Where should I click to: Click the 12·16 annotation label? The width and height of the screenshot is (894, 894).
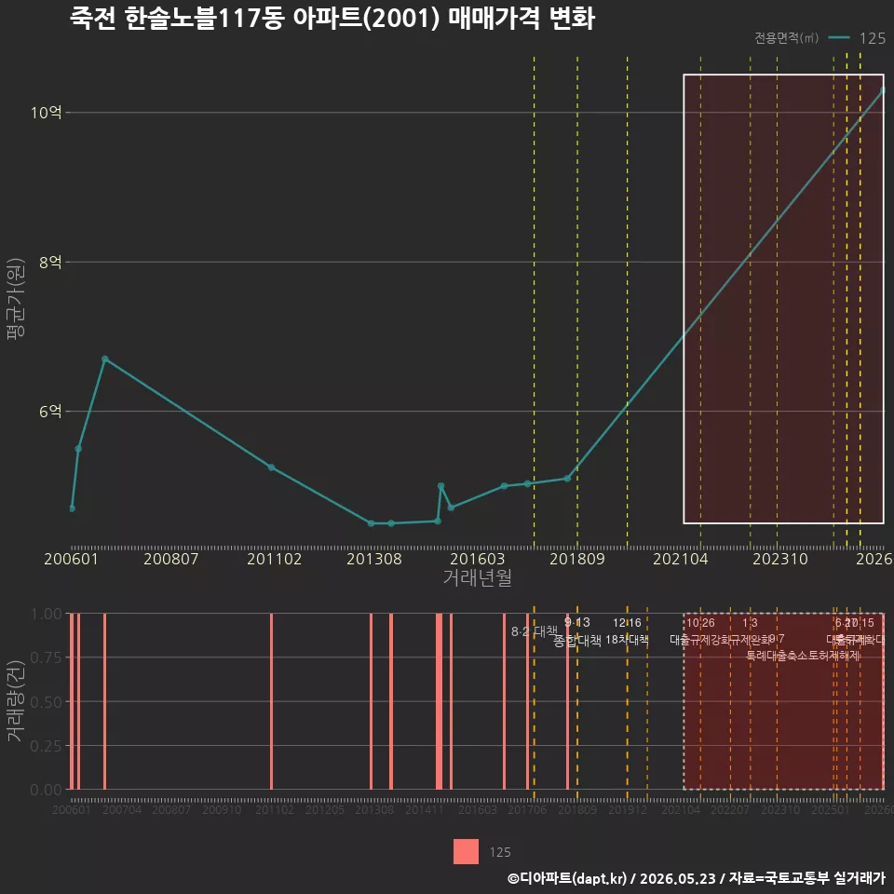[627, 623]
